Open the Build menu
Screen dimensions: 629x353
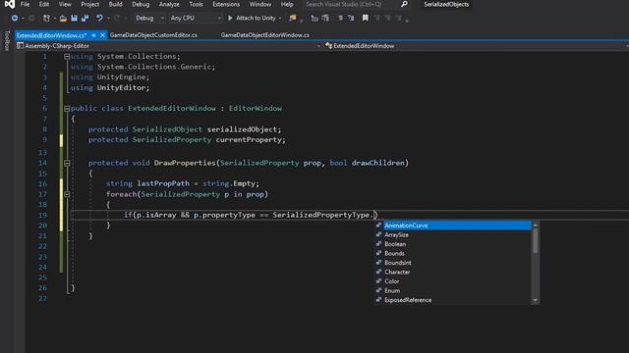(x=116, y=4)
